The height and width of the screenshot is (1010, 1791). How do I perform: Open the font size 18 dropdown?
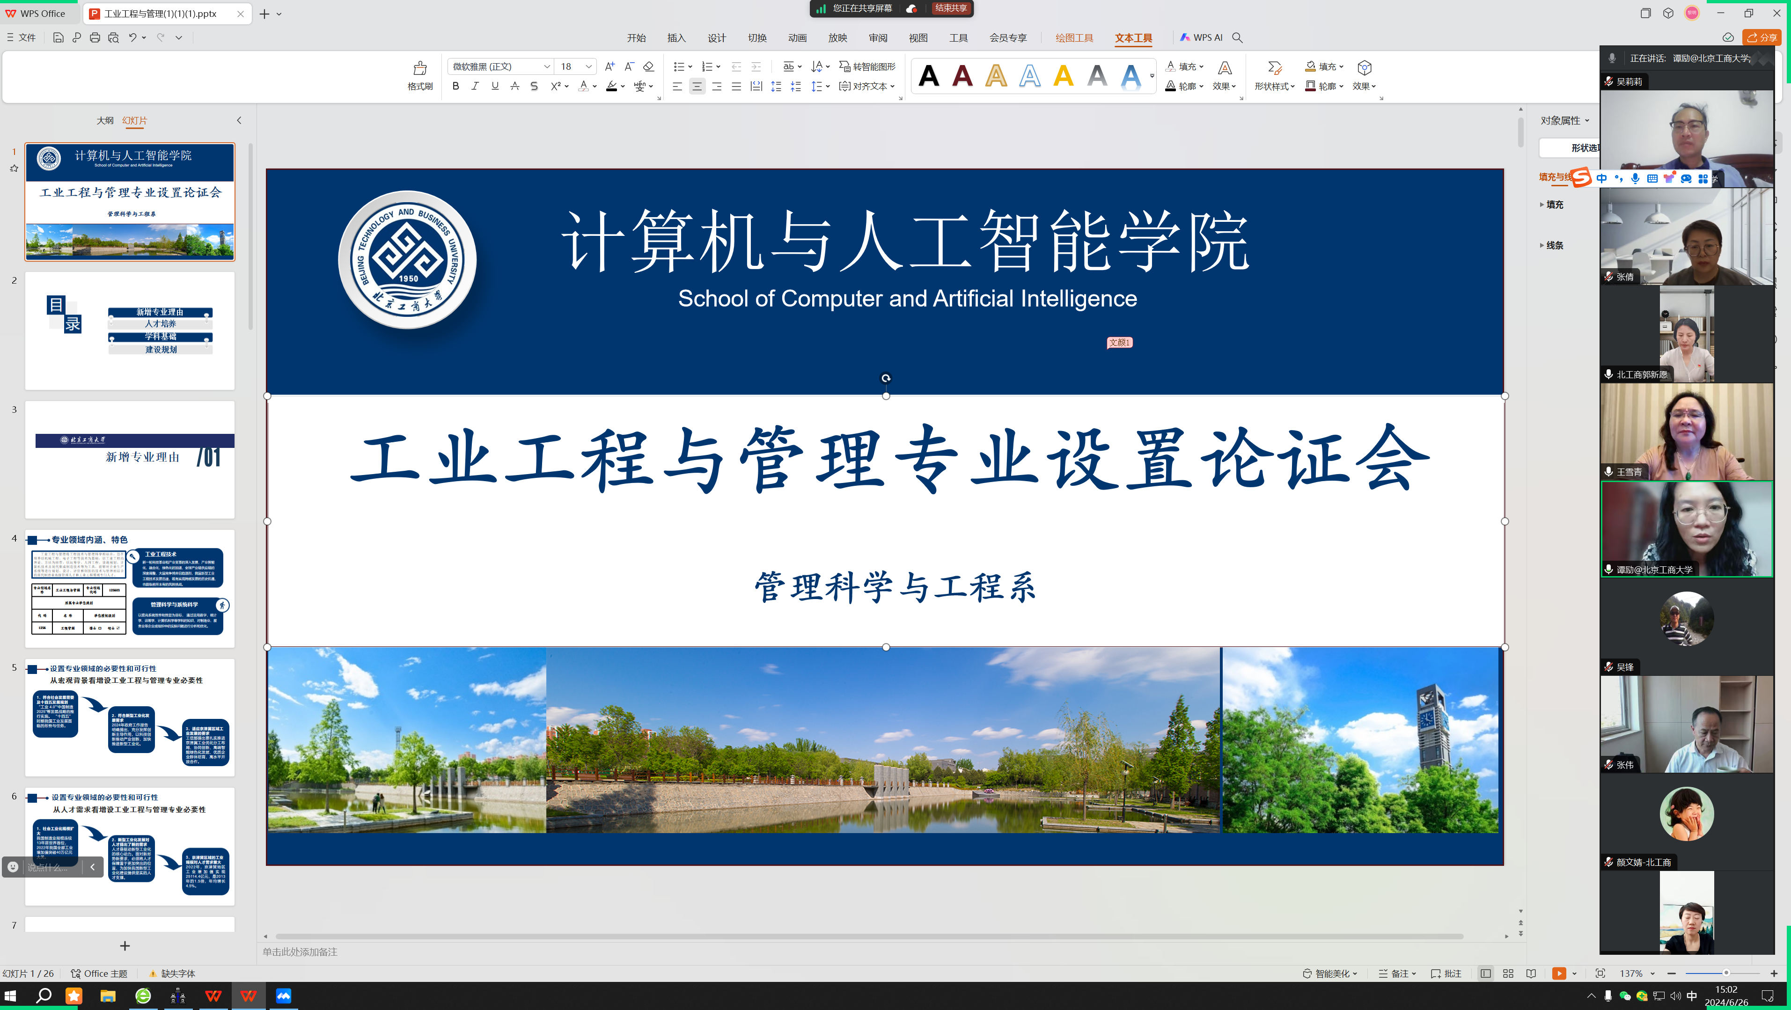coord(588,67)
